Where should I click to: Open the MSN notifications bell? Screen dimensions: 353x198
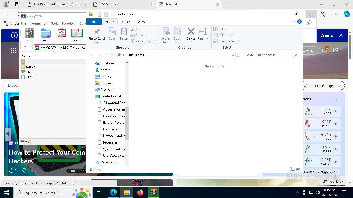click(x=325, y=50)
